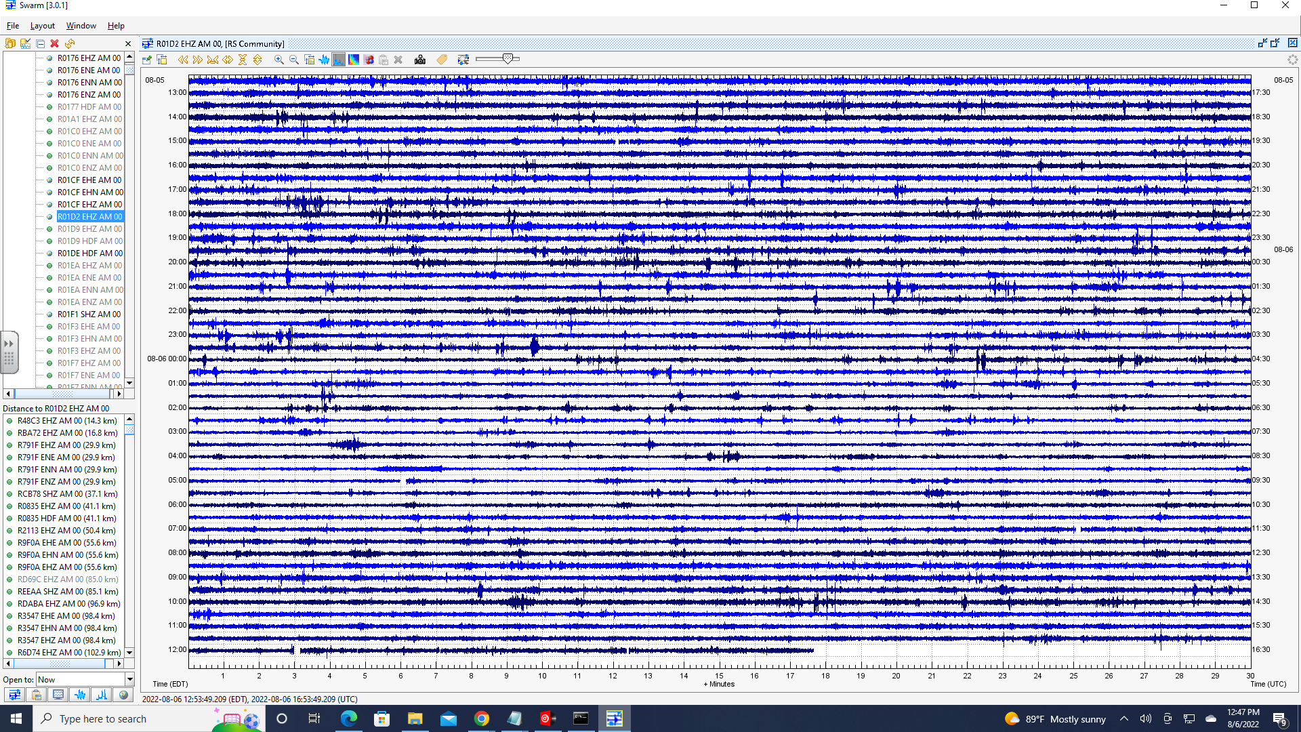Open the File menu
This screenshot has height=732, width=1301.
13,26
